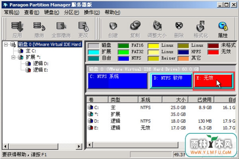Click the 6.3 GB used cell

pos(205,128)
